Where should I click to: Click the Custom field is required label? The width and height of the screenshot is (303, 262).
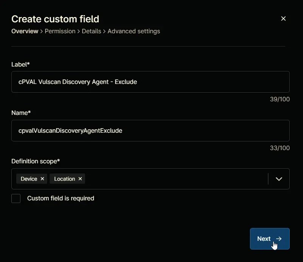pyautogui.click(x=61, y=198)
